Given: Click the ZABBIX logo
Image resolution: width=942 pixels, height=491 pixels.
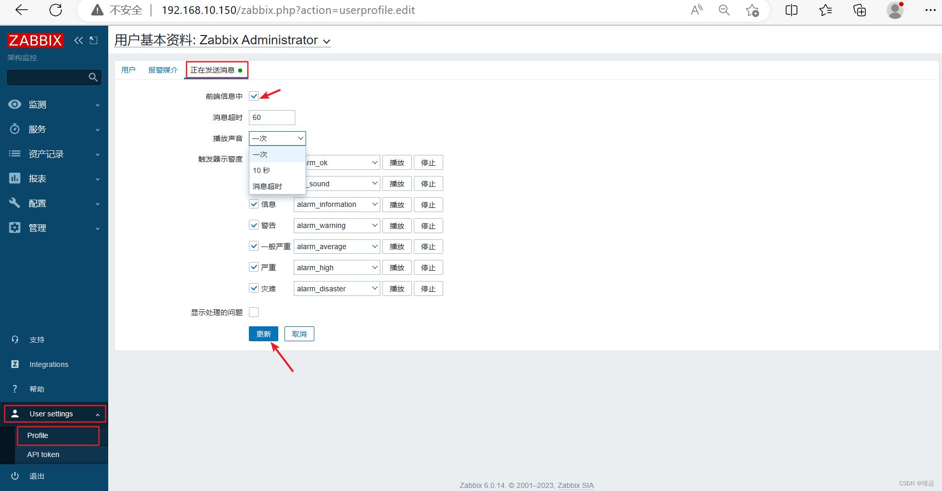Looking at the screenshot, I should pos(35,40).
